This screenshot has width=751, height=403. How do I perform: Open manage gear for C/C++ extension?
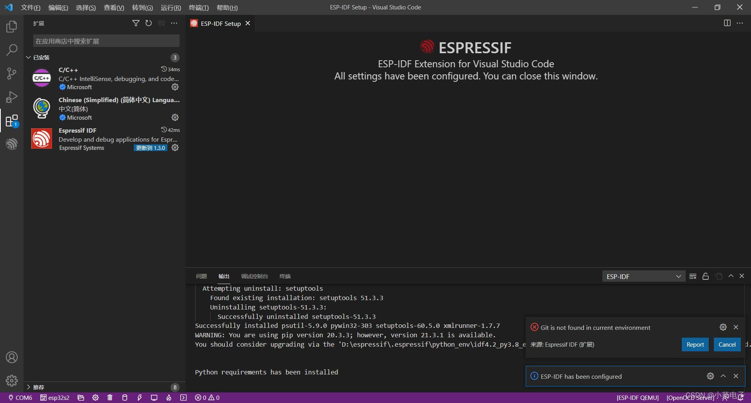(175, 87)
